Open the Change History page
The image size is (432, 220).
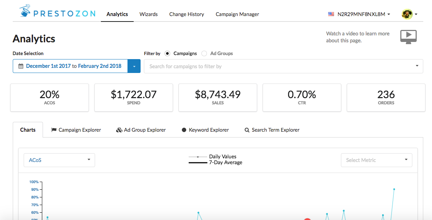(186, 14)
